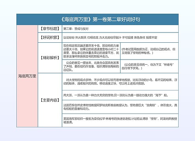Select the passage beginning 公众的意见一提出来
Screen dimensions: 195x141
(91, 66)
